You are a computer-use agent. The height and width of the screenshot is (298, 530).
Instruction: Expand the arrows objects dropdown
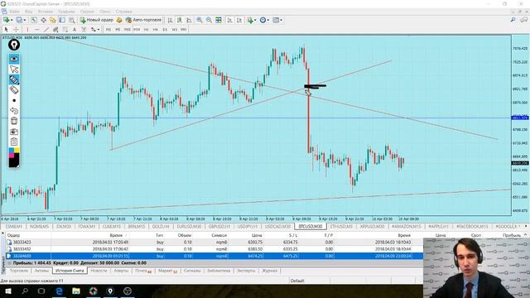(99, 30)
